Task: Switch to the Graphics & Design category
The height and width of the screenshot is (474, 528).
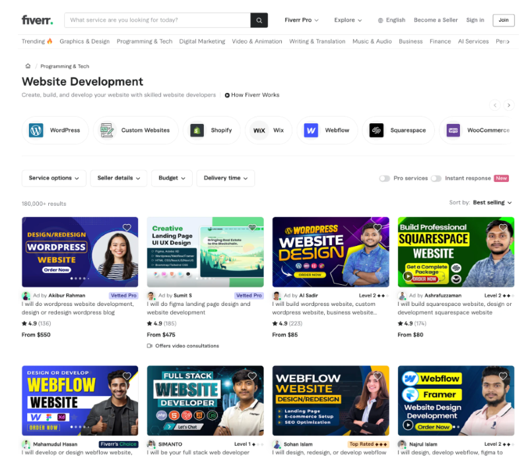Action: click(84, 41)
